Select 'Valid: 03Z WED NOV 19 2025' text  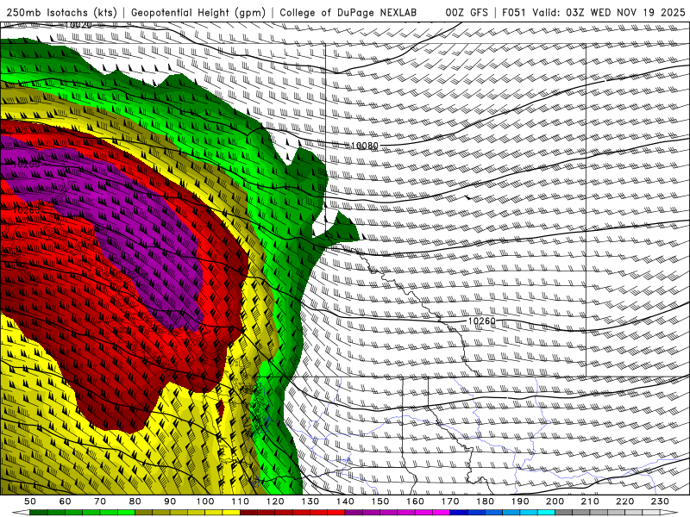(x=609, y=13)
